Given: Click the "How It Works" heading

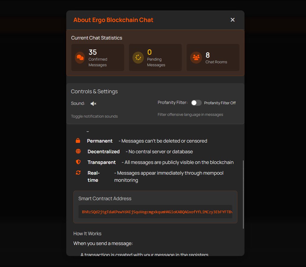Looking at the screenshot, I should click(87, 234).
